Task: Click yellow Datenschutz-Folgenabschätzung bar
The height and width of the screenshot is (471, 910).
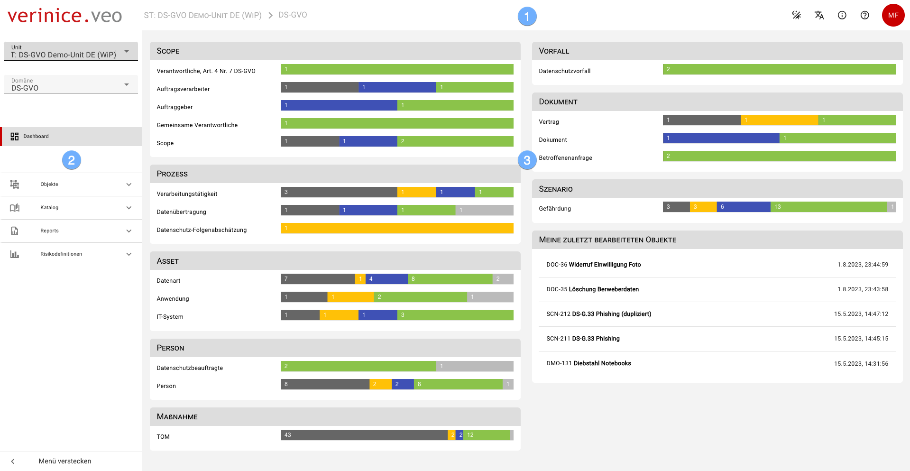Action: [397, 229]
